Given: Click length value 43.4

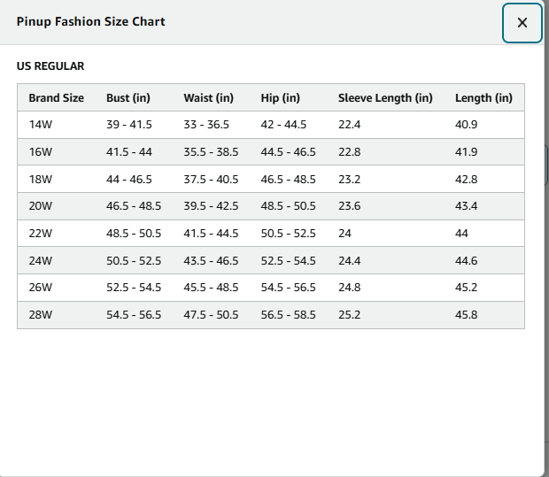Looking at the screenshot, I should [467, 206].
